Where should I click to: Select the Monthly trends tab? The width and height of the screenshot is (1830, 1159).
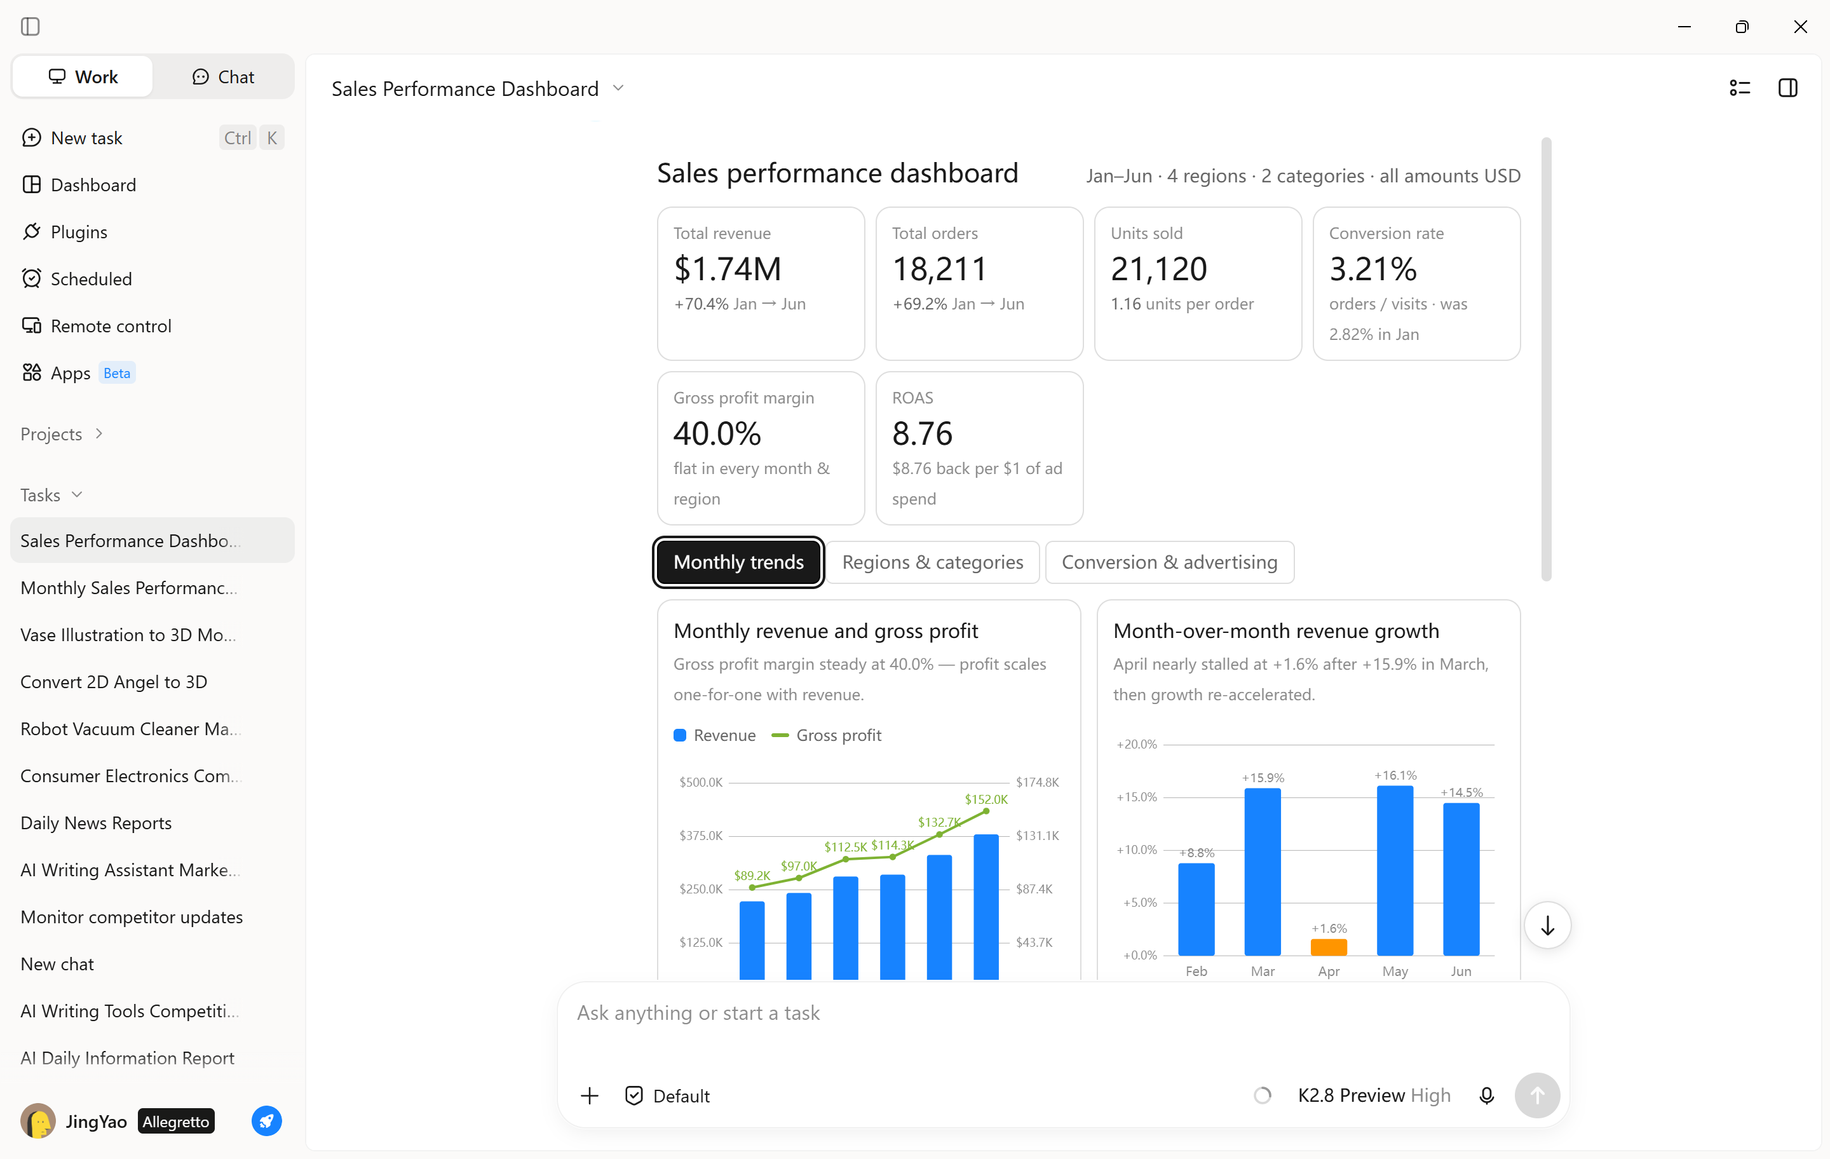[739, 562]
